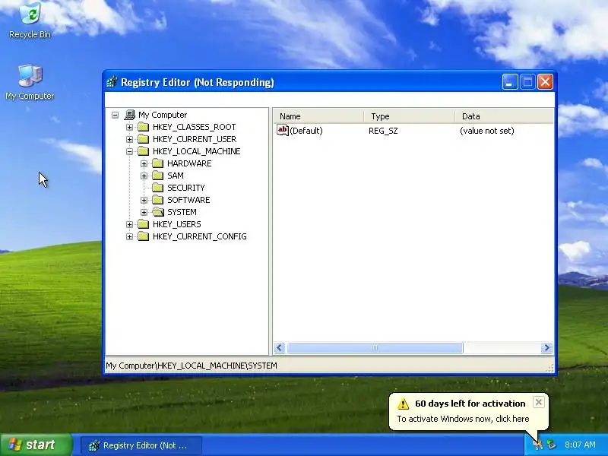Click the ab string value icon for (Default)
The width and height of the screenshot is (608, 456).
point(283,130)
